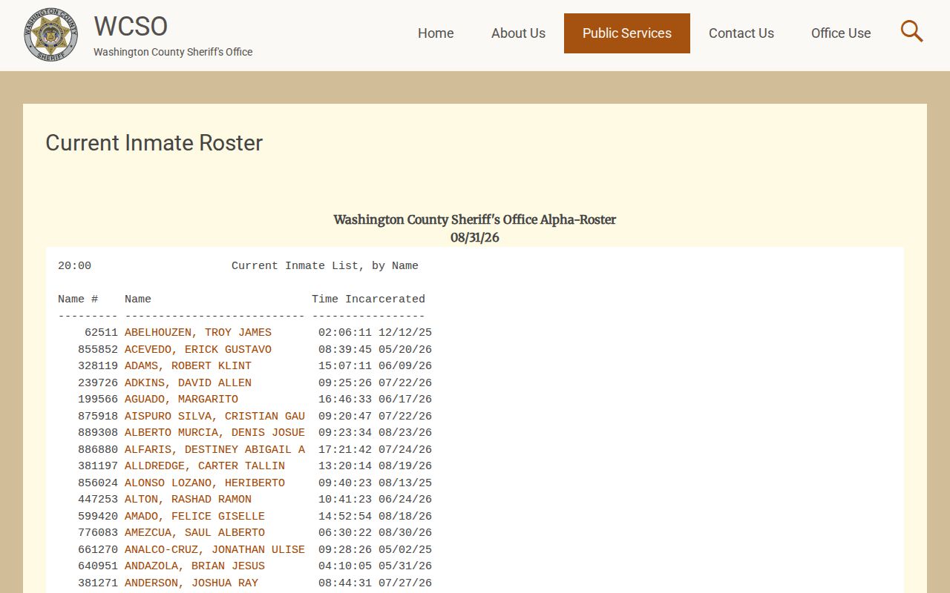This screenshot has height=593, width=950.
Task: Click name number 776083
Action: click(x=98, y=533)
